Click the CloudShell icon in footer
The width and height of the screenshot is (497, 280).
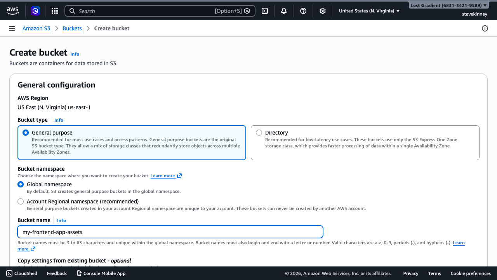coord(9,273)
